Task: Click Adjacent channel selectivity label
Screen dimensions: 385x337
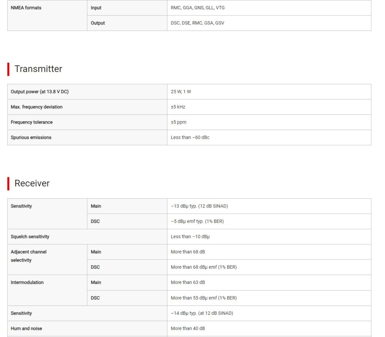Action: pyautogui.click(x=29, y=256)
